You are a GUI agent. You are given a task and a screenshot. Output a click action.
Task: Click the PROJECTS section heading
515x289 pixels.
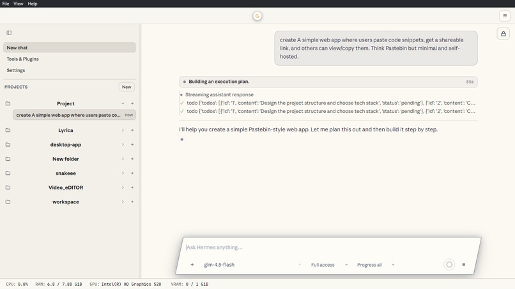point(16,87)
